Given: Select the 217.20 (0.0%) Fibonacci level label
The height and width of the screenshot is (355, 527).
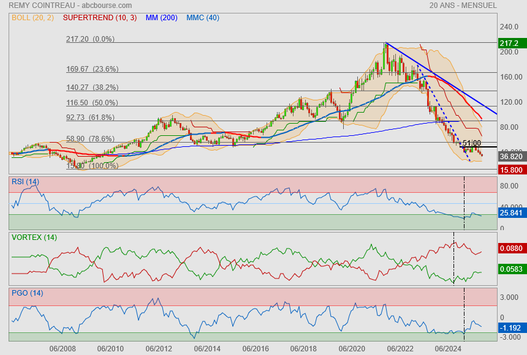Looking at the screenshot, I should point(91,39).
